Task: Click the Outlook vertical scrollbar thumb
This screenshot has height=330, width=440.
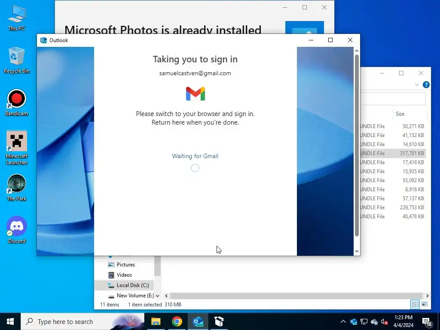Action: tap(357, 145)
